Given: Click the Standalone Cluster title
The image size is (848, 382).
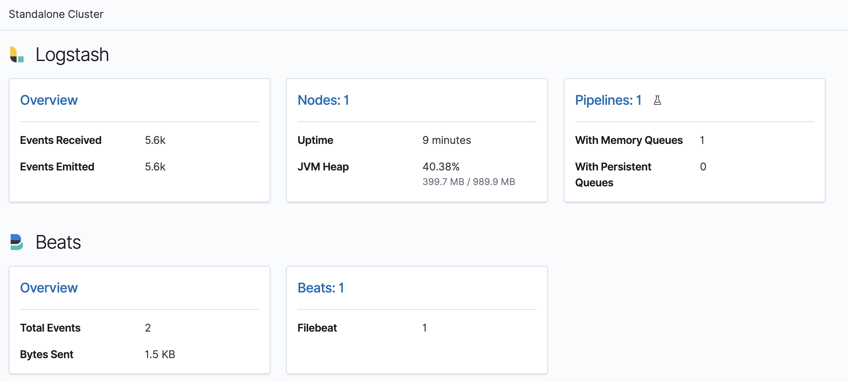Looking at the screenshot, I should point(56,14).
